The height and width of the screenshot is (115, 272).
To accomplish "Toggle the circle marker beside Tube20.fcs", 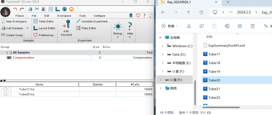I will click(5, 94).
